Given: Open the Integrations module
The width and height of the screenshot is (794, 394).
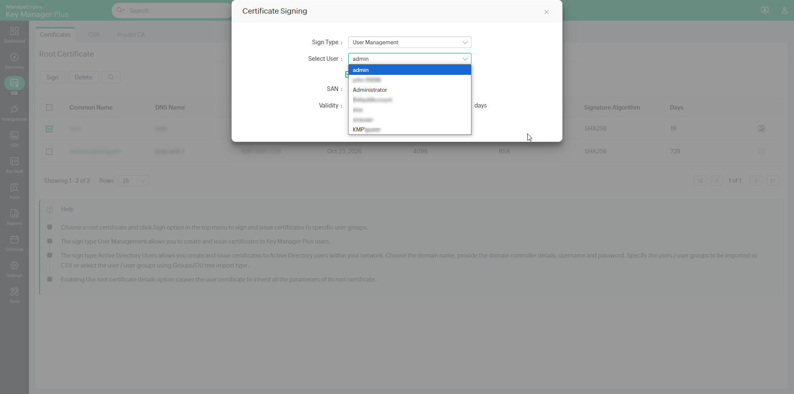Looking at the screenshot, I should pyautogui.click(x=14, y=112).
